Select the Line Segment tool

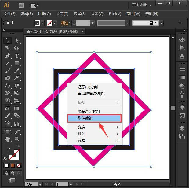coord(8,63)
